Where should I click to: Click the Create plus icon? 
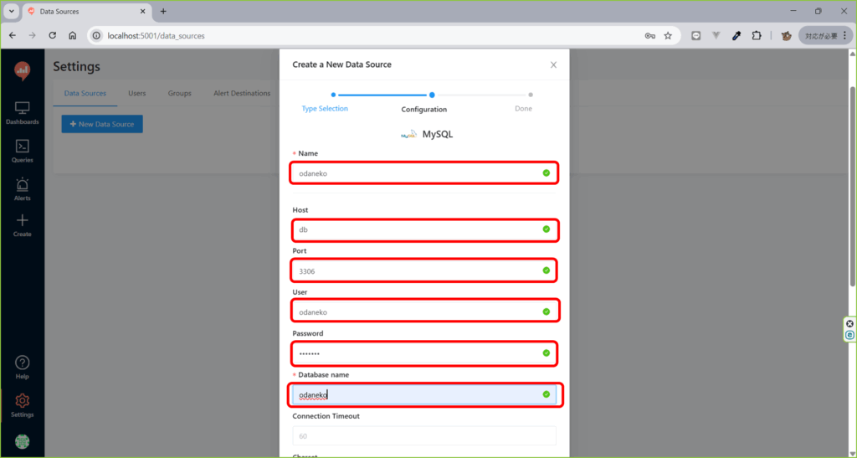(23, 224)
